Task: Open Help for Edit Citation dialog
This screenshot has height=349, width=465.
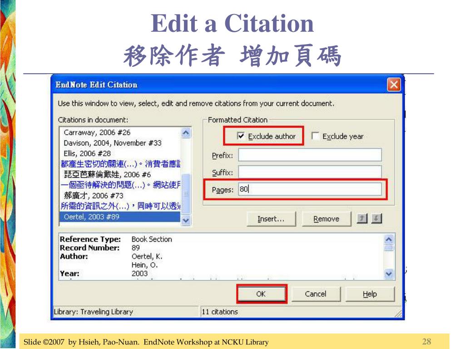Action: (x=370, y=294)
